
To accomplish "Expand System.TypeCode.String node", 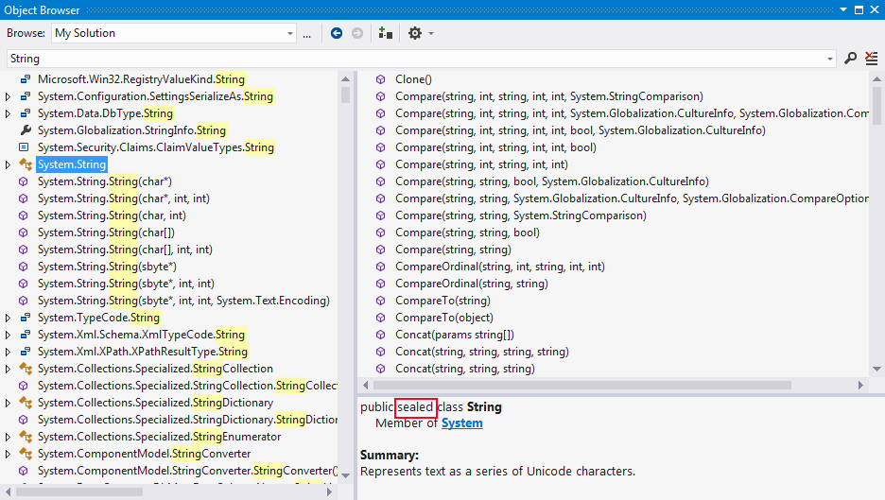I will tap(8, 318).
